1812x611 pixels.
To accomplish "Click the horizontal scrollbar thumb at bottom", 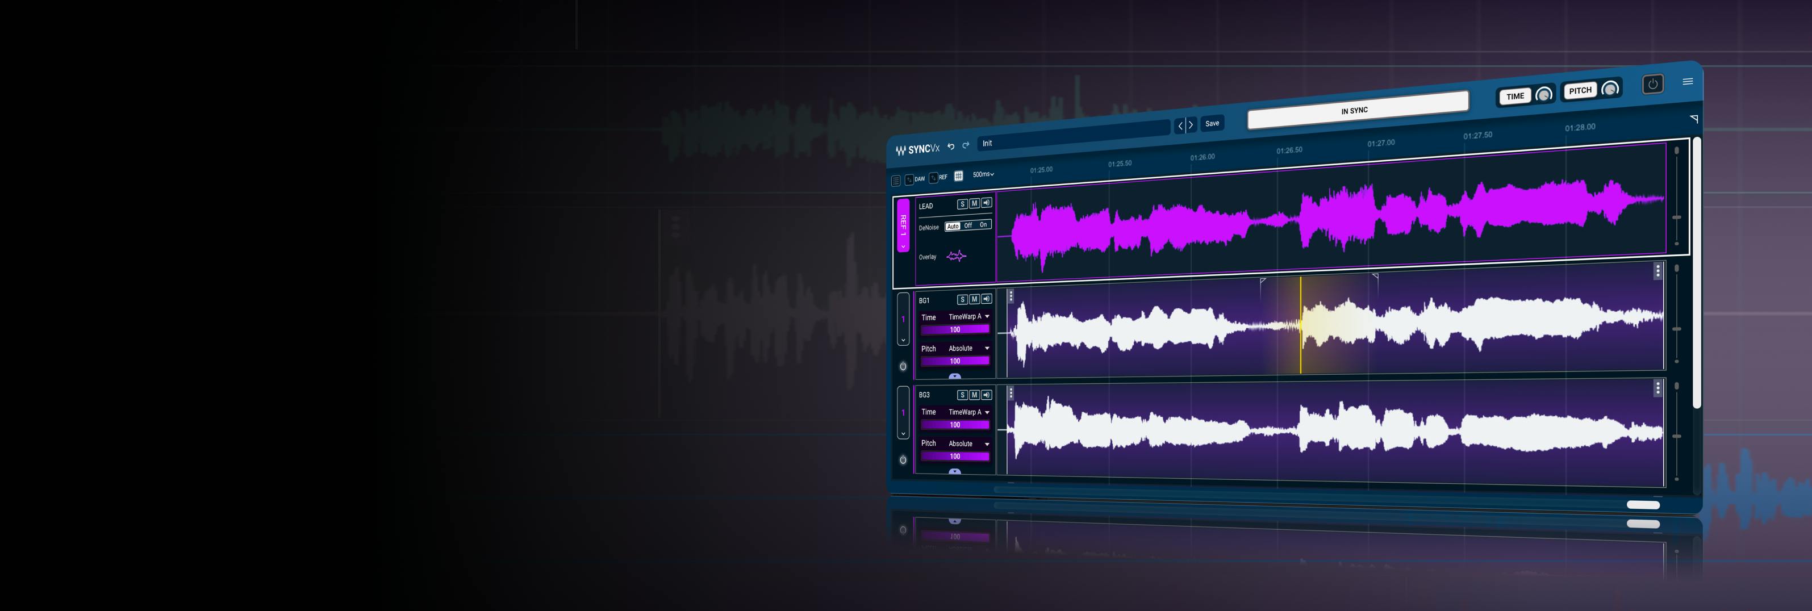I will pyautogui.click(x=1643, y=505).
